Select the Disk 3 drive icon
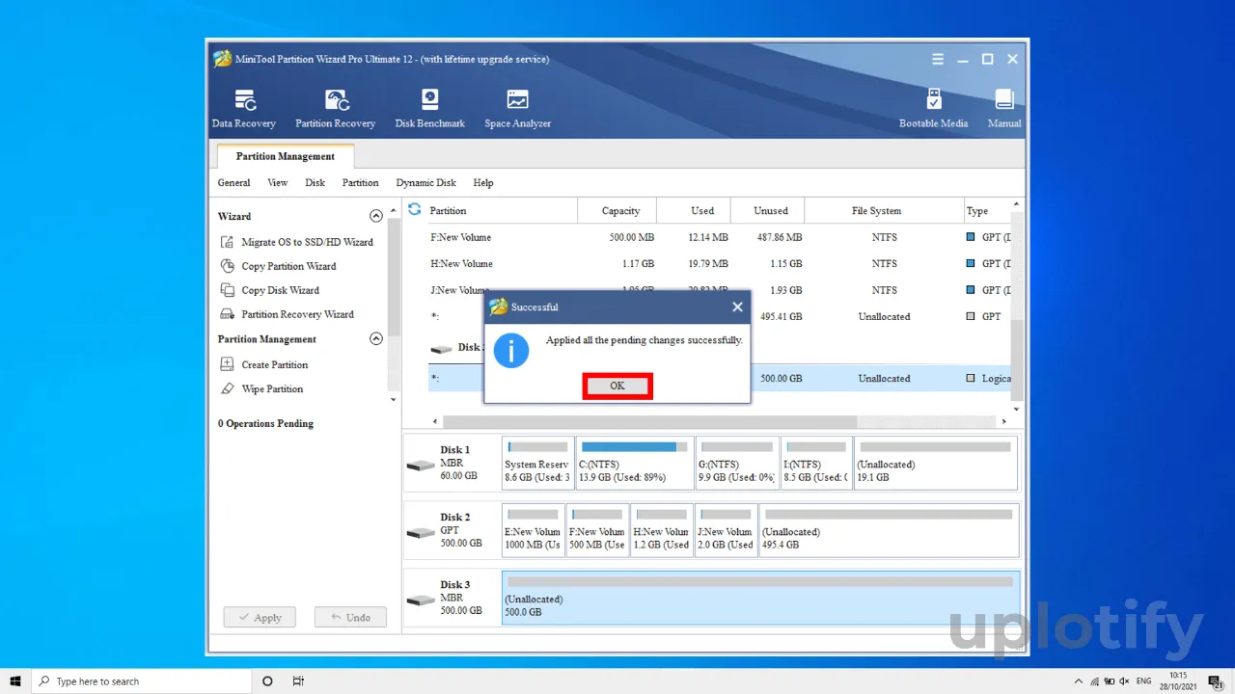 pyautogui.click(x=421, y=600)
